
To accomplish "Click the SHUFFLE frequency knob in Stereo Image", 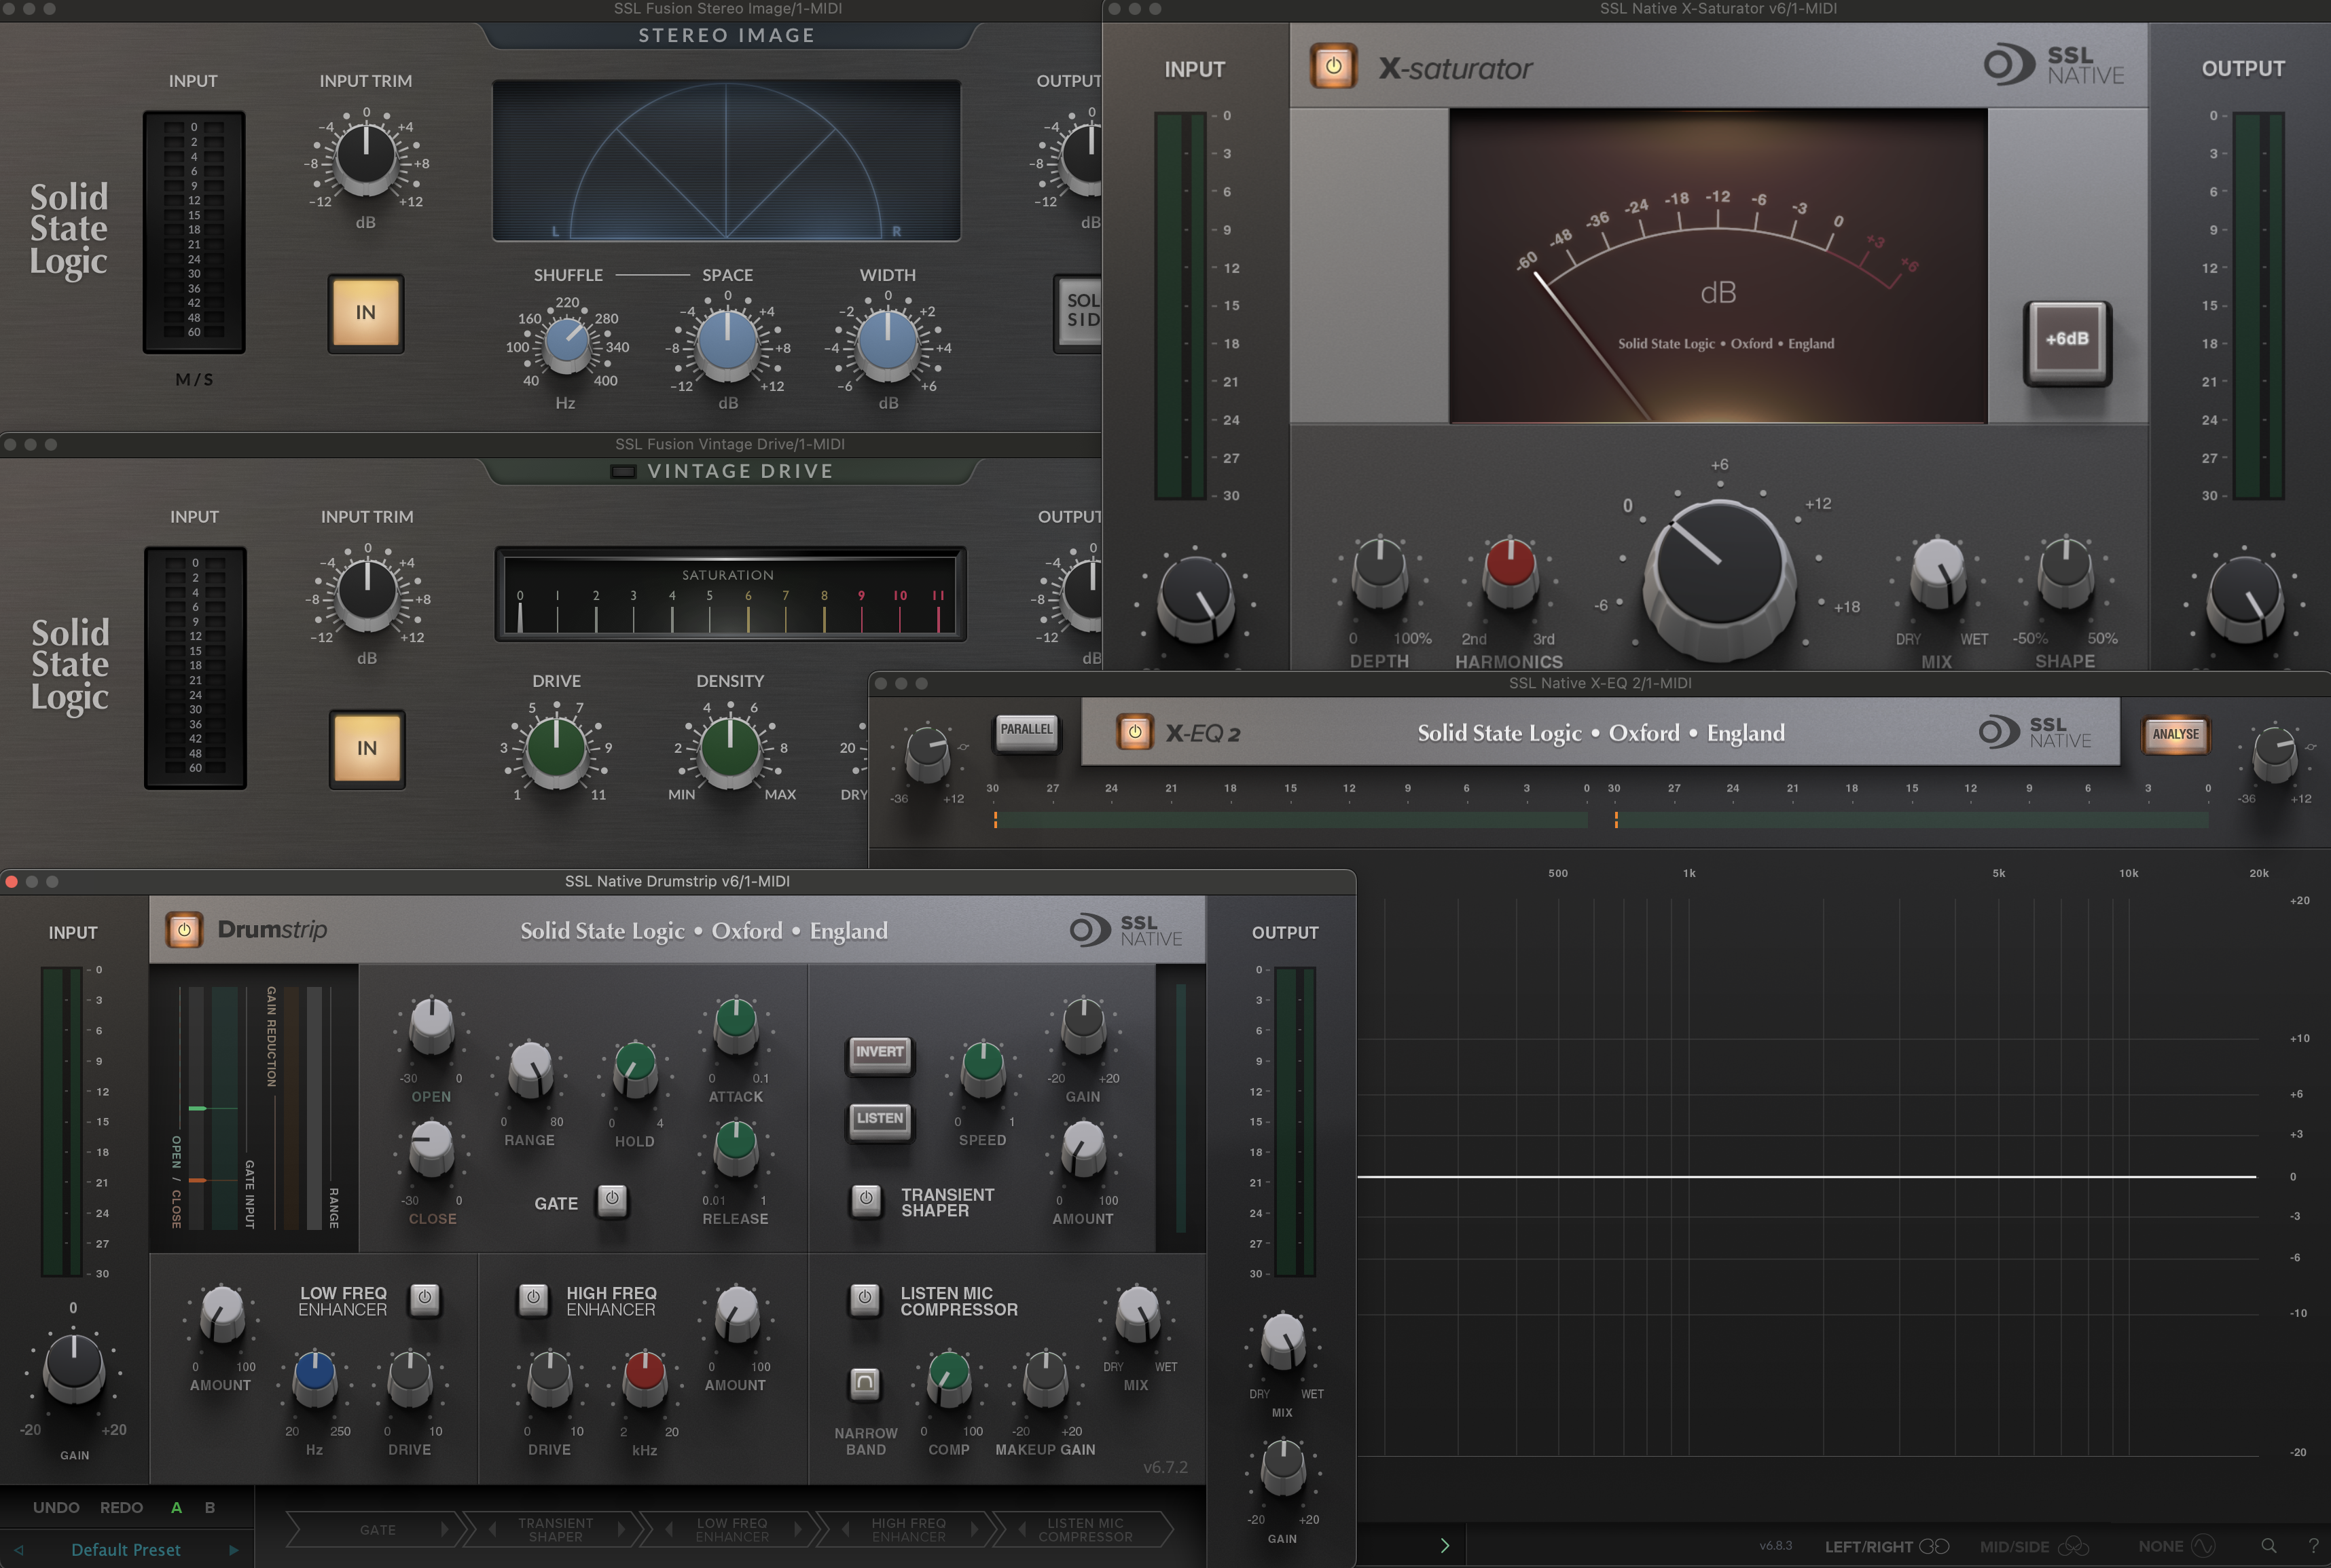I will click(567, 345).
